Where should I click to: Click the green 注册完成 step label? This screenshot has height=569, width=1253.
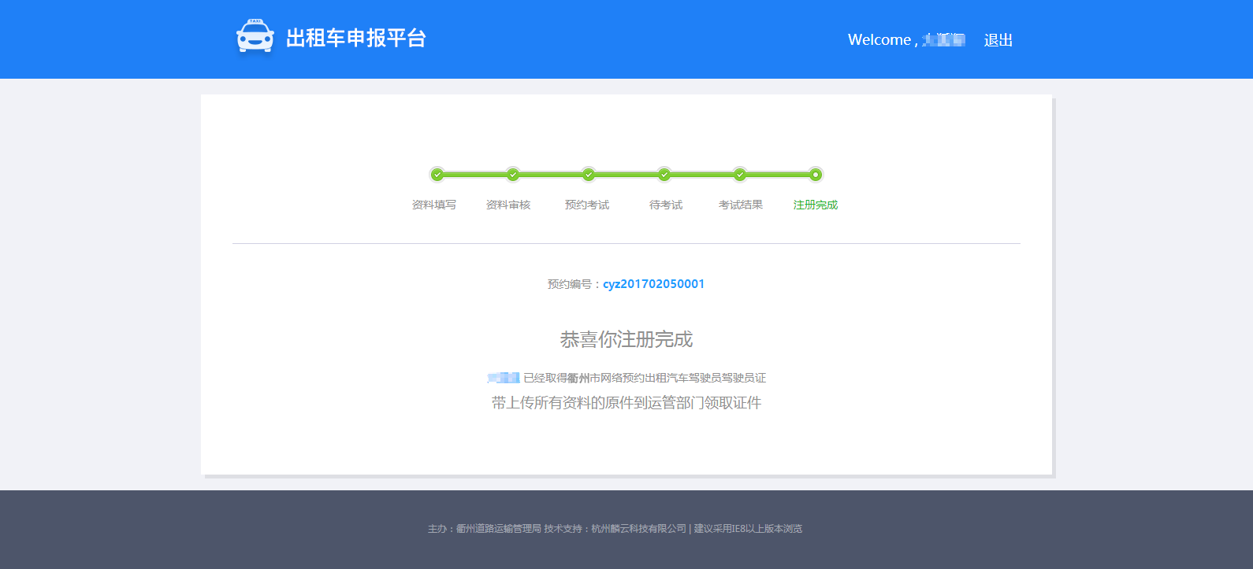tap(816, 205)
